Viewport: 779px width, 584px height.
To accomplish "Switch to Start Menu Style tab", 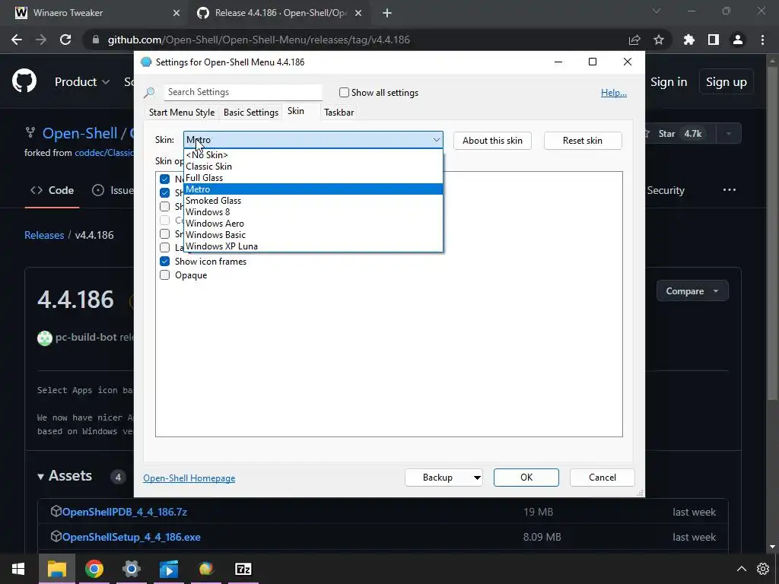I will [x=182, y=113].
